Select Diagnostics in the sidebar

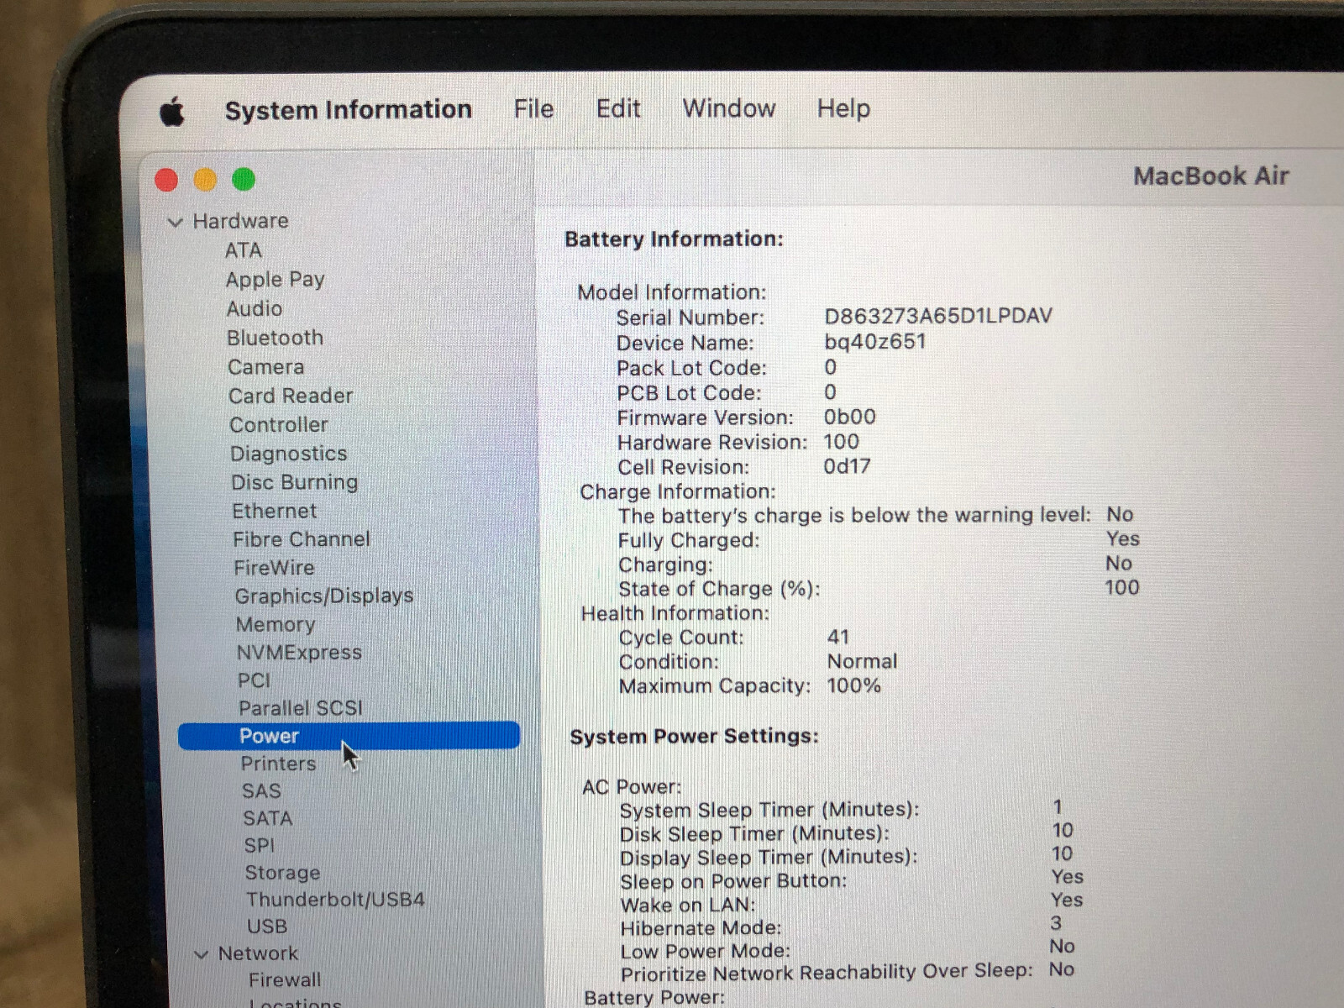(x=288, y=454)
